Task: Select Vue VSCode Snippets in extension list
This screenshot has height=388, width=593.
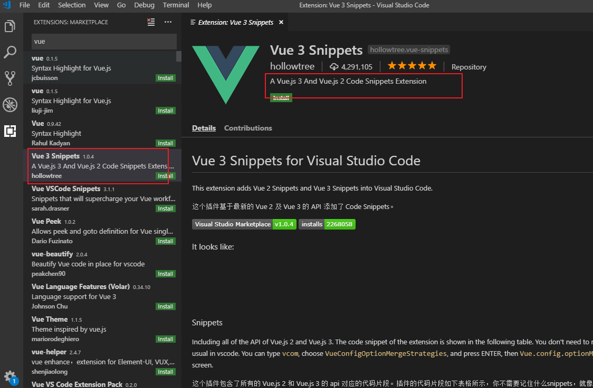Action: pyautogui.click(x=102, y=198)
